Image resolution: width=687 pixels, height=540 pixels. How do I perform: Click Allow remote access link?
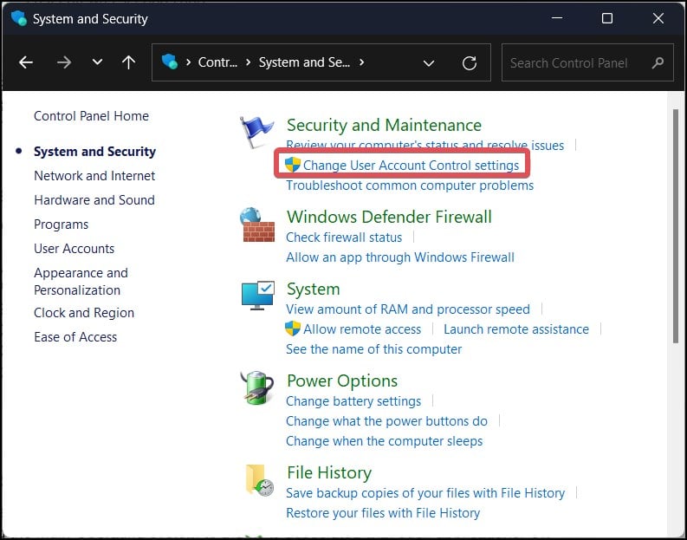click(361, 329)
